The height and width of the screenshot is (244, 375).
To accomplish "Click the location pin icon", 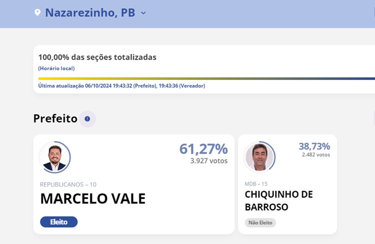I will (37, 13).
